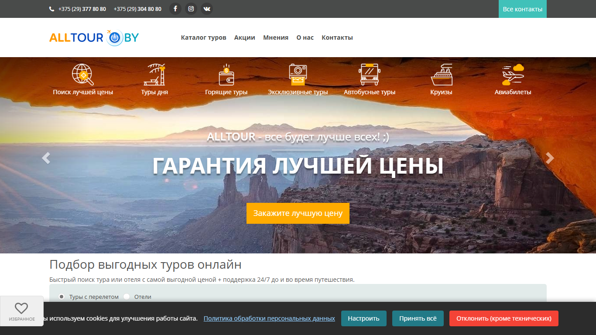Click the ALLTOUR.BY logo
The height and width of the screenshot is (335, 596).
click(x=94, y=38)
